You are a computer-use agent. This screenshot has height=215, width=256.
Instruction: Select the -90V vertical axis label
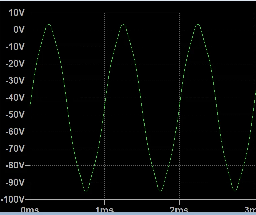pyautogui.click(x=15, y=183)
